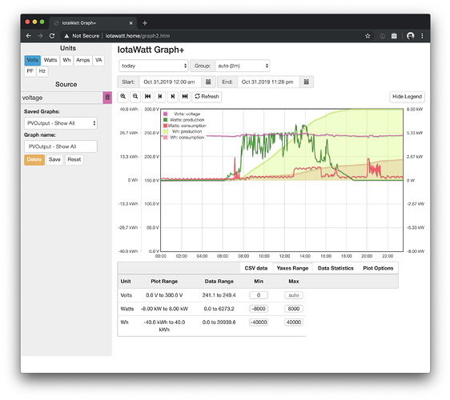Click the '241.1 to 249.4' data range cell

click(x=219, y=295)
